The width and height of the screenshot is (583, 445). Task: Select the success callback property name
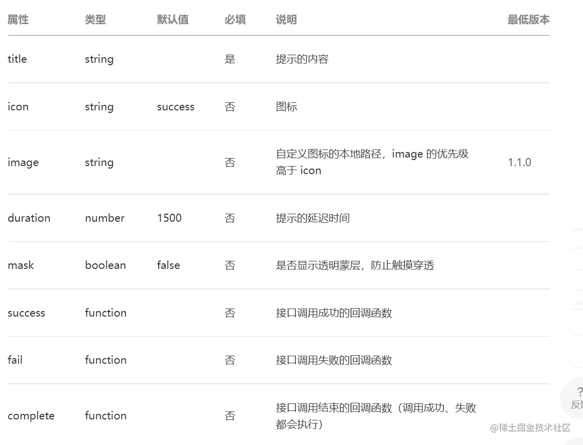click(26, 313)
